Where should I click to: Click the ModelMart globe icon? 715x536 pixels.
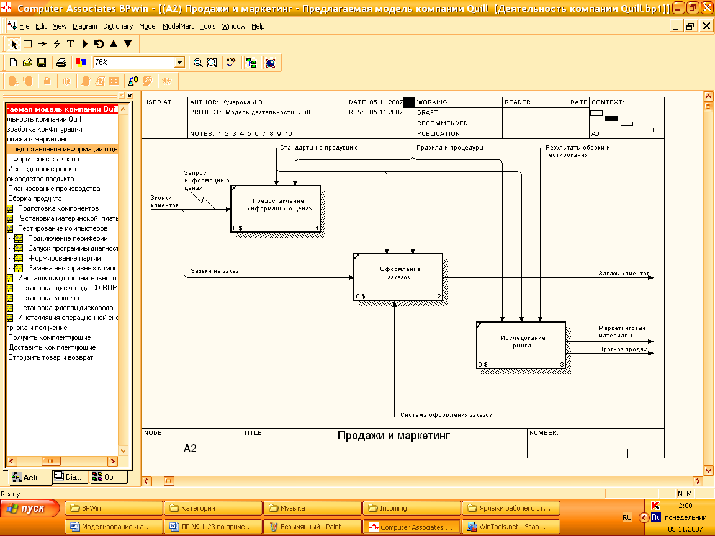pyautogui.click(x=271, y=63)
